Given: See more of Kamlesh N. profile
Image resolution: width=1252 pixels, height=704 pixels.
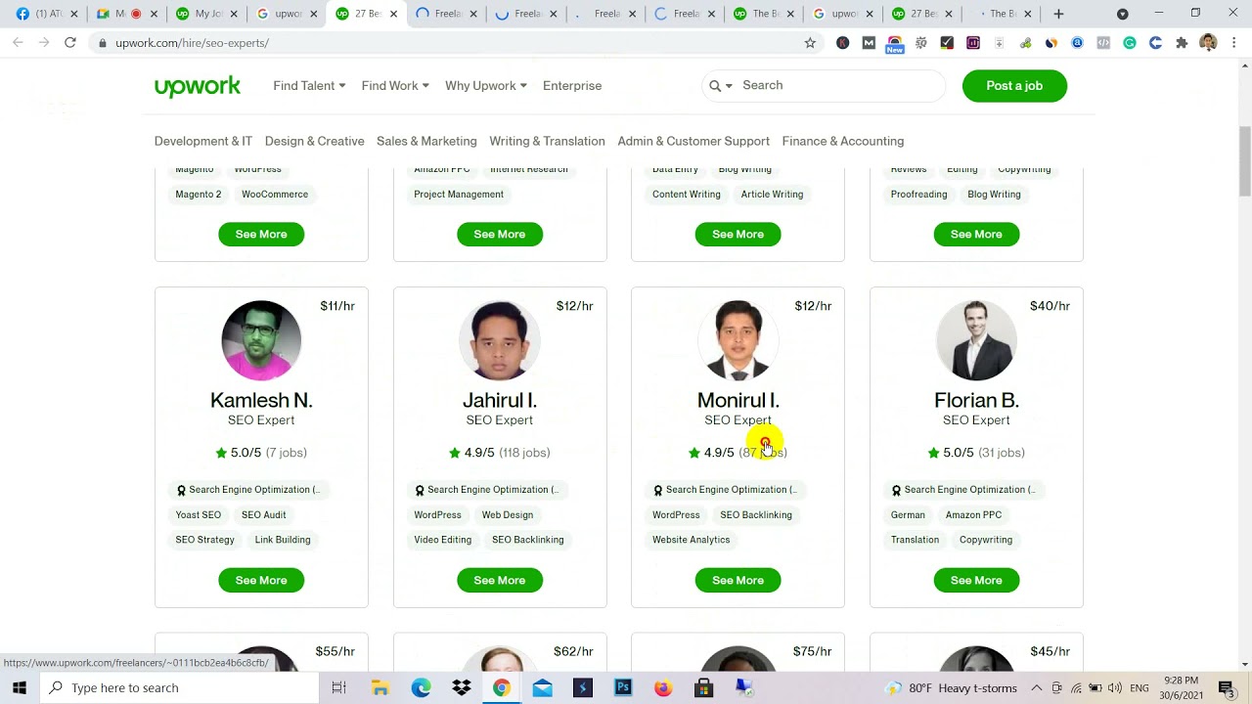Looking at the screenshot, I should [261, 581].
